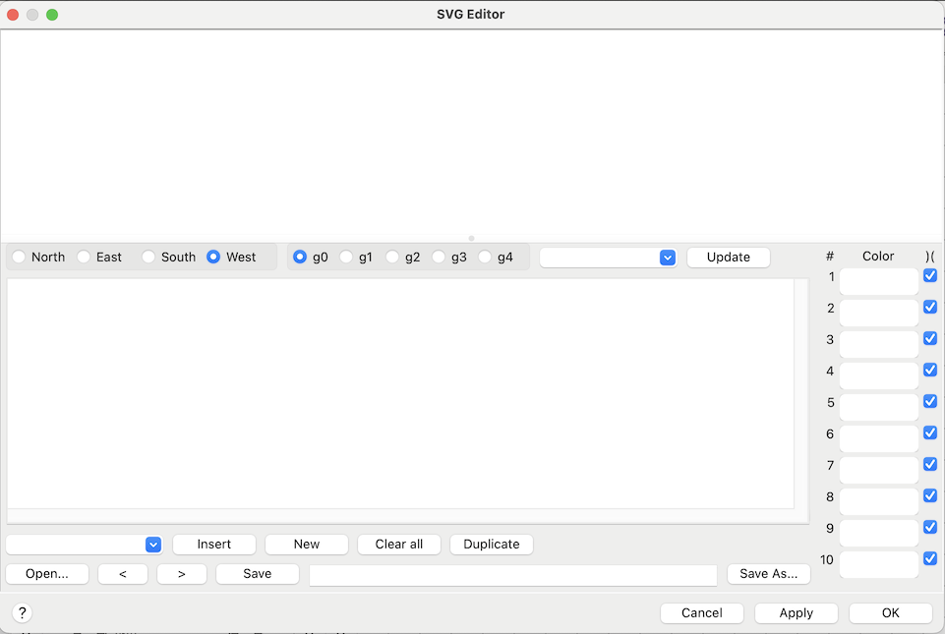Open the dropdown next to Update button
Image resolution: width=945 pixels, height=634 pixels.
click(x=668, y=258)
